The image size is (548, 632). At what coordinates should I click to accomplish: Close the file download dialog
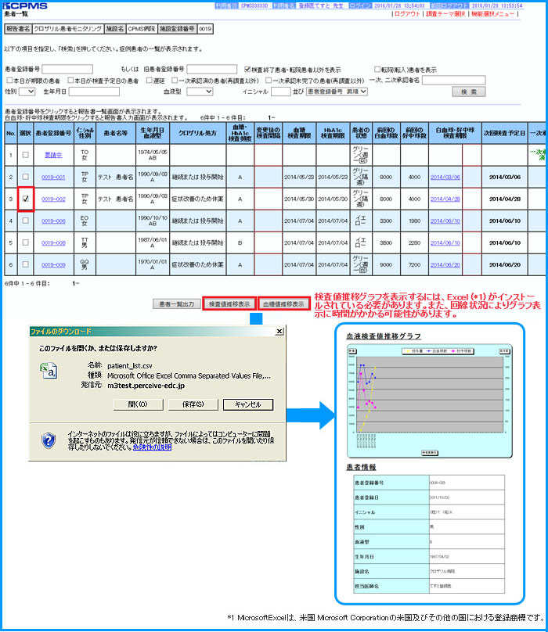pyautogui.click(x=279, y=332)
